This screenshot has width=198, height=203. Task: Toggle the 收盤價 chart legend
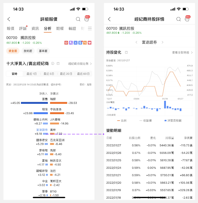point(146,121)
